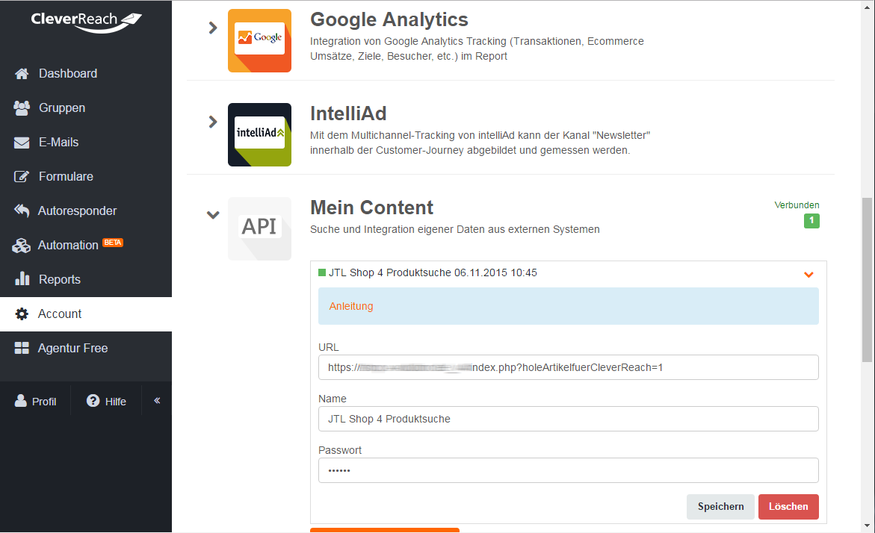This screenshot has width=875, height=533.
Task: Expand the Google Analytics section chevron
Action: point(213,28)
